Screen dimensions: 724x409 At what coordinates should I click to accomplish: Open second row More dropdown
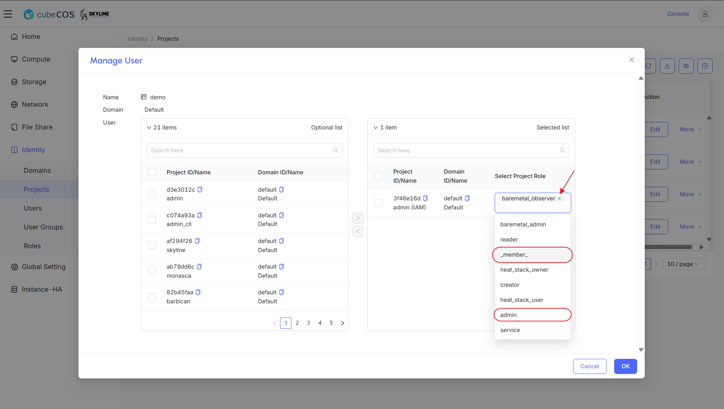coord(690,162)
